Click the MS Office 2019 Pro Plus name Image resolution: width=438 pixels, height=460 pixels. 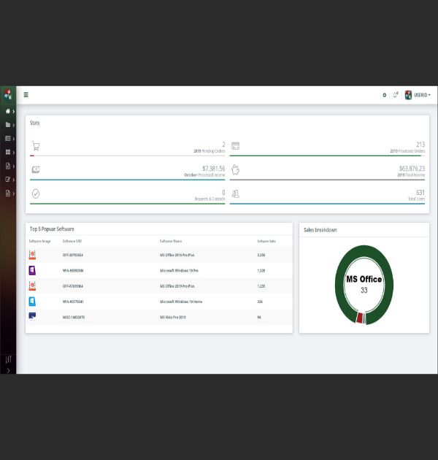pyautogui.click(x=177, y=286)
